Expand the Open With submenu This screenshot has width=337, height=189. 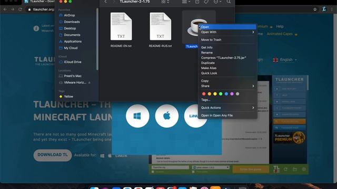coord(227,32)
